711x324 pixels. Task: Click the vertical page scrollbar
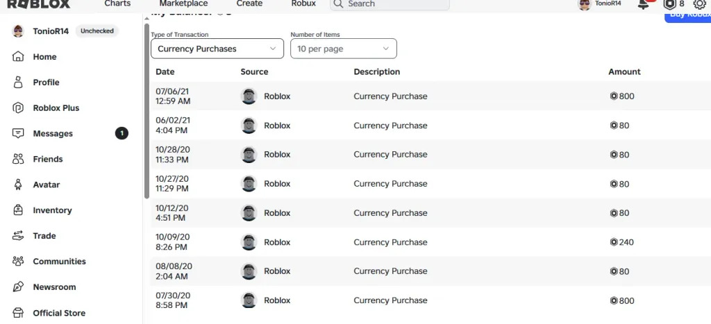[x=147, y=111]
